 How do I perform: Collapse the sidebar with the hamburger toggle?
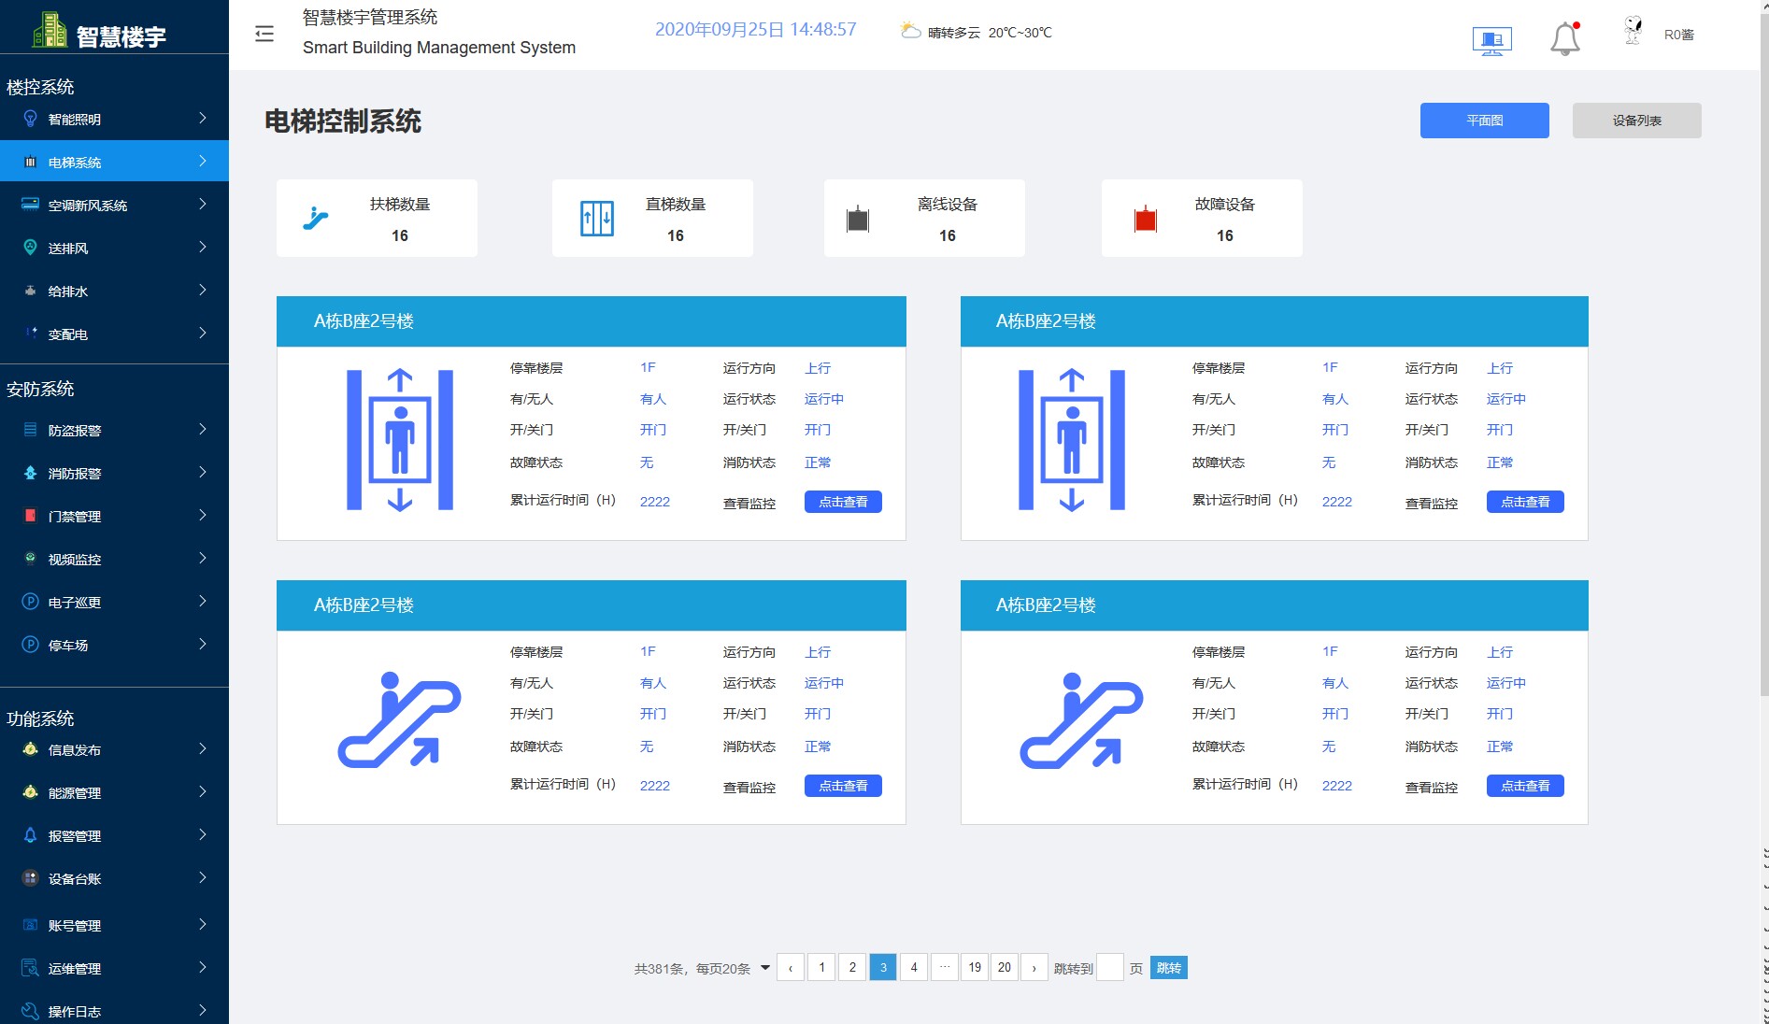click(264, 33)
